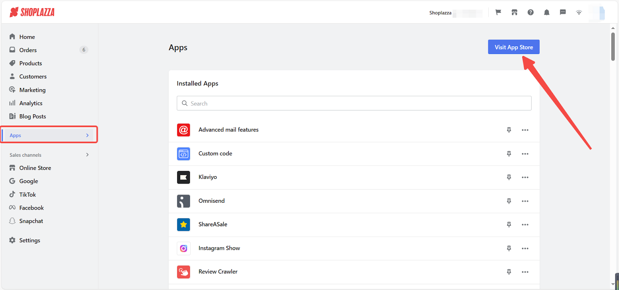Pin the Omnisend app
Image resolution: width=619 pixels, height=290 pixels.
(x=509, y=201)
